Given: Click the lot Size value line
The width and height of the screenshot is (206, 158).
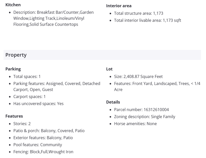Looking at the screenshot, I should [138, 76].
